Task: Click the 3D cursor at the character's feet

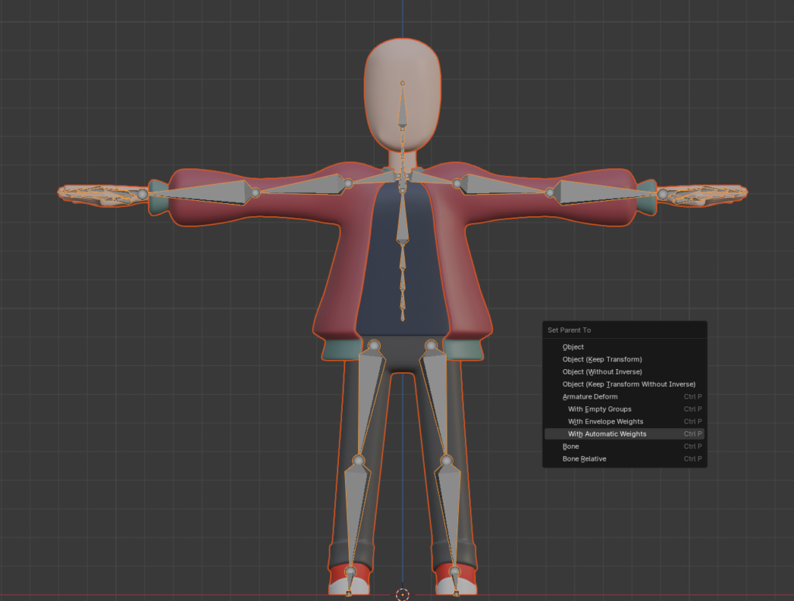Action: coord(402,595)
